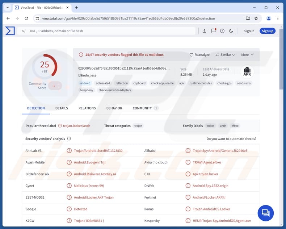Switch to the RELATIONS tab
286x229 pixels.
87,108
